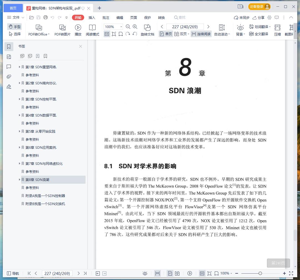Click the fit width icon in ribbon
This screenshot has height=280, width=300.
121,34
